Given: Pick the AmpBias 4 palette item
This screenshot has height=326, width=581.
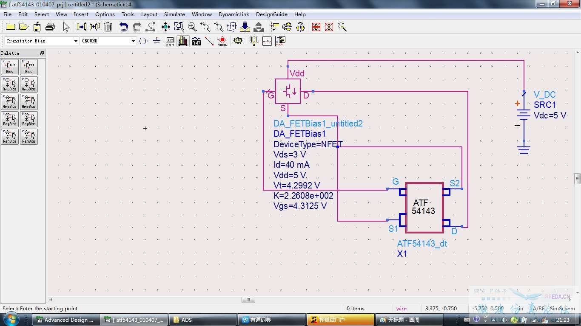Looking at the screenshot, I should click(x=29, y=102).
